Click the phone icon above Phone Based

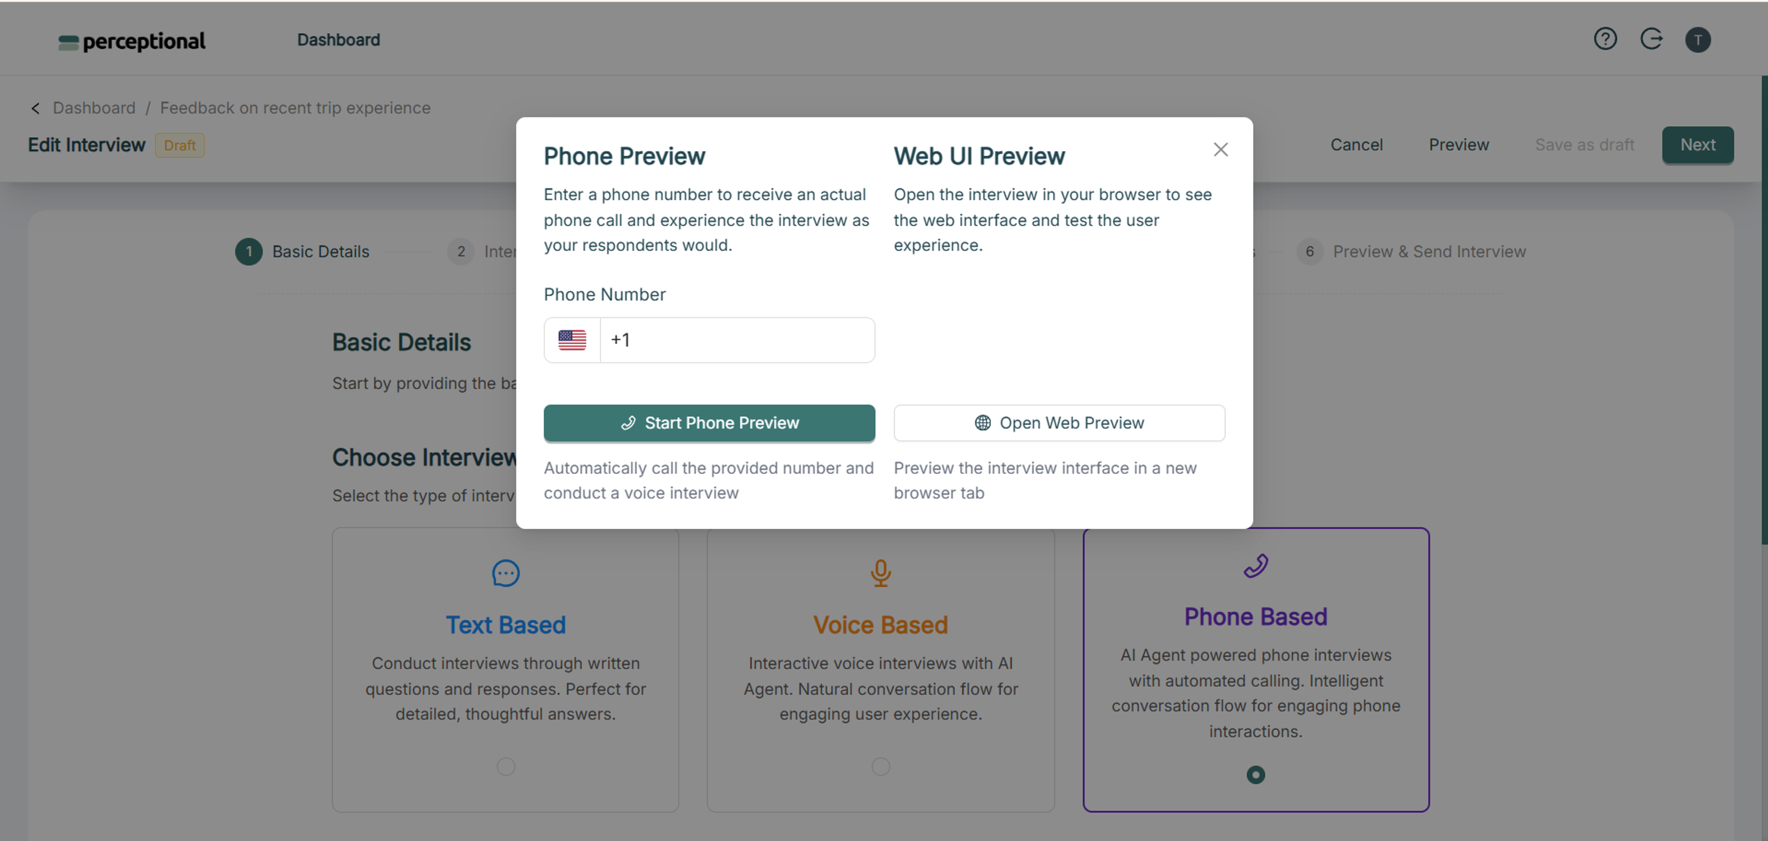(1255, 566)
